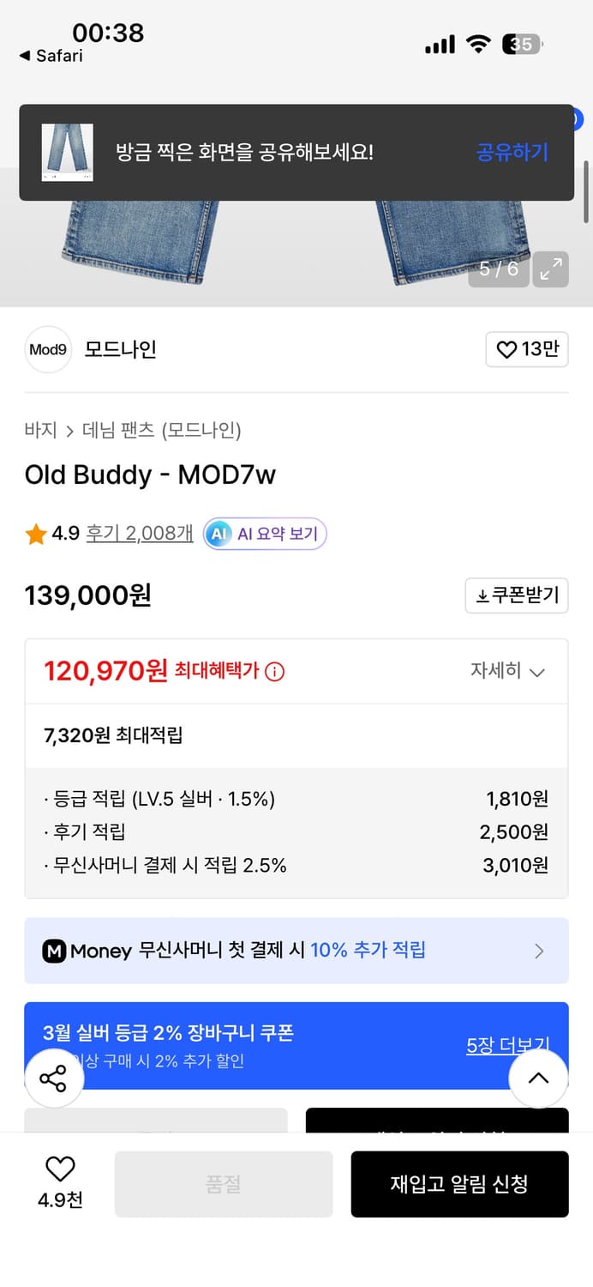View more coupons with 5장 더보기
The image size is (593, 1287).
(509, 1044)
